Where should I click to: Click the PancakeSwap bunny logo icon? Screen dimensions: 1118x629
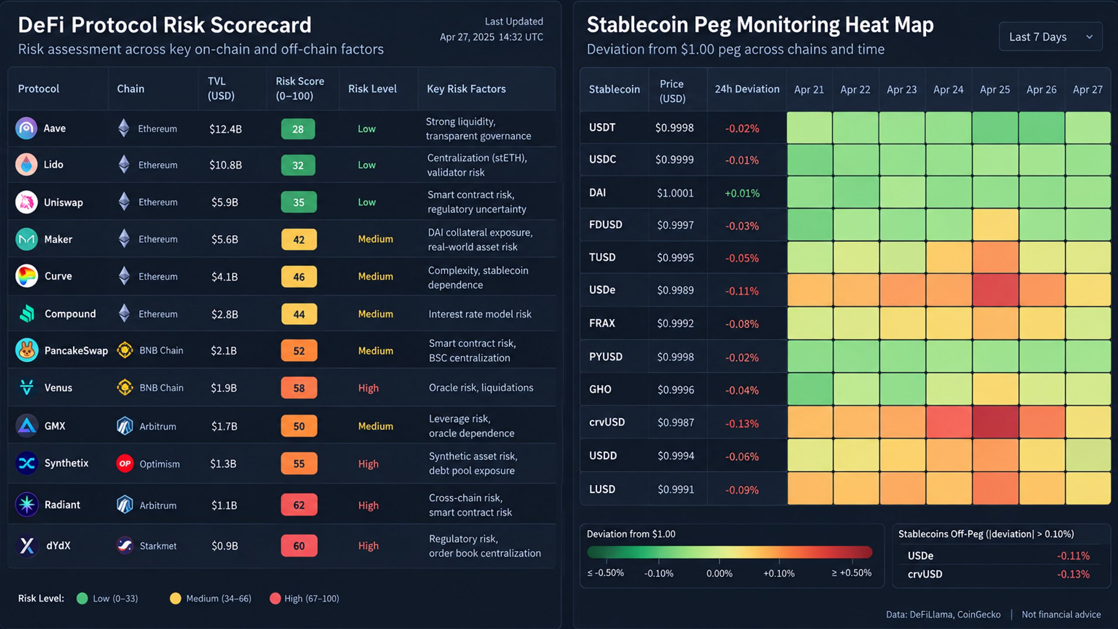coord(27,350)
